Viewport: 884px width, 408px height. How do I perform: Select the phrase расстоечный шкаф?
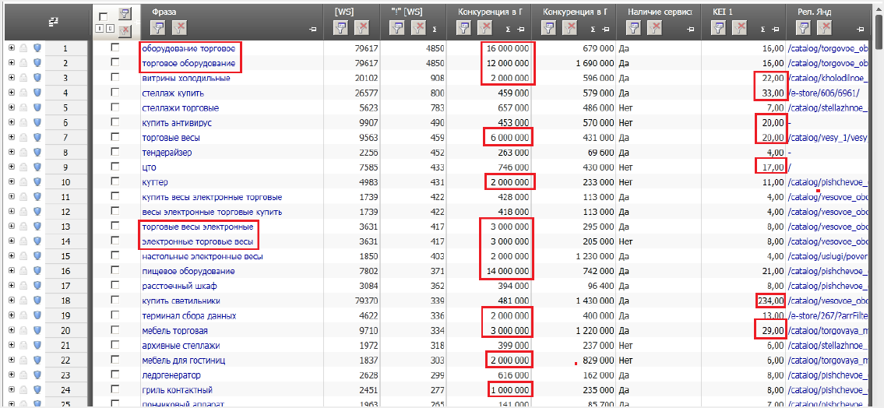point(179,286)
